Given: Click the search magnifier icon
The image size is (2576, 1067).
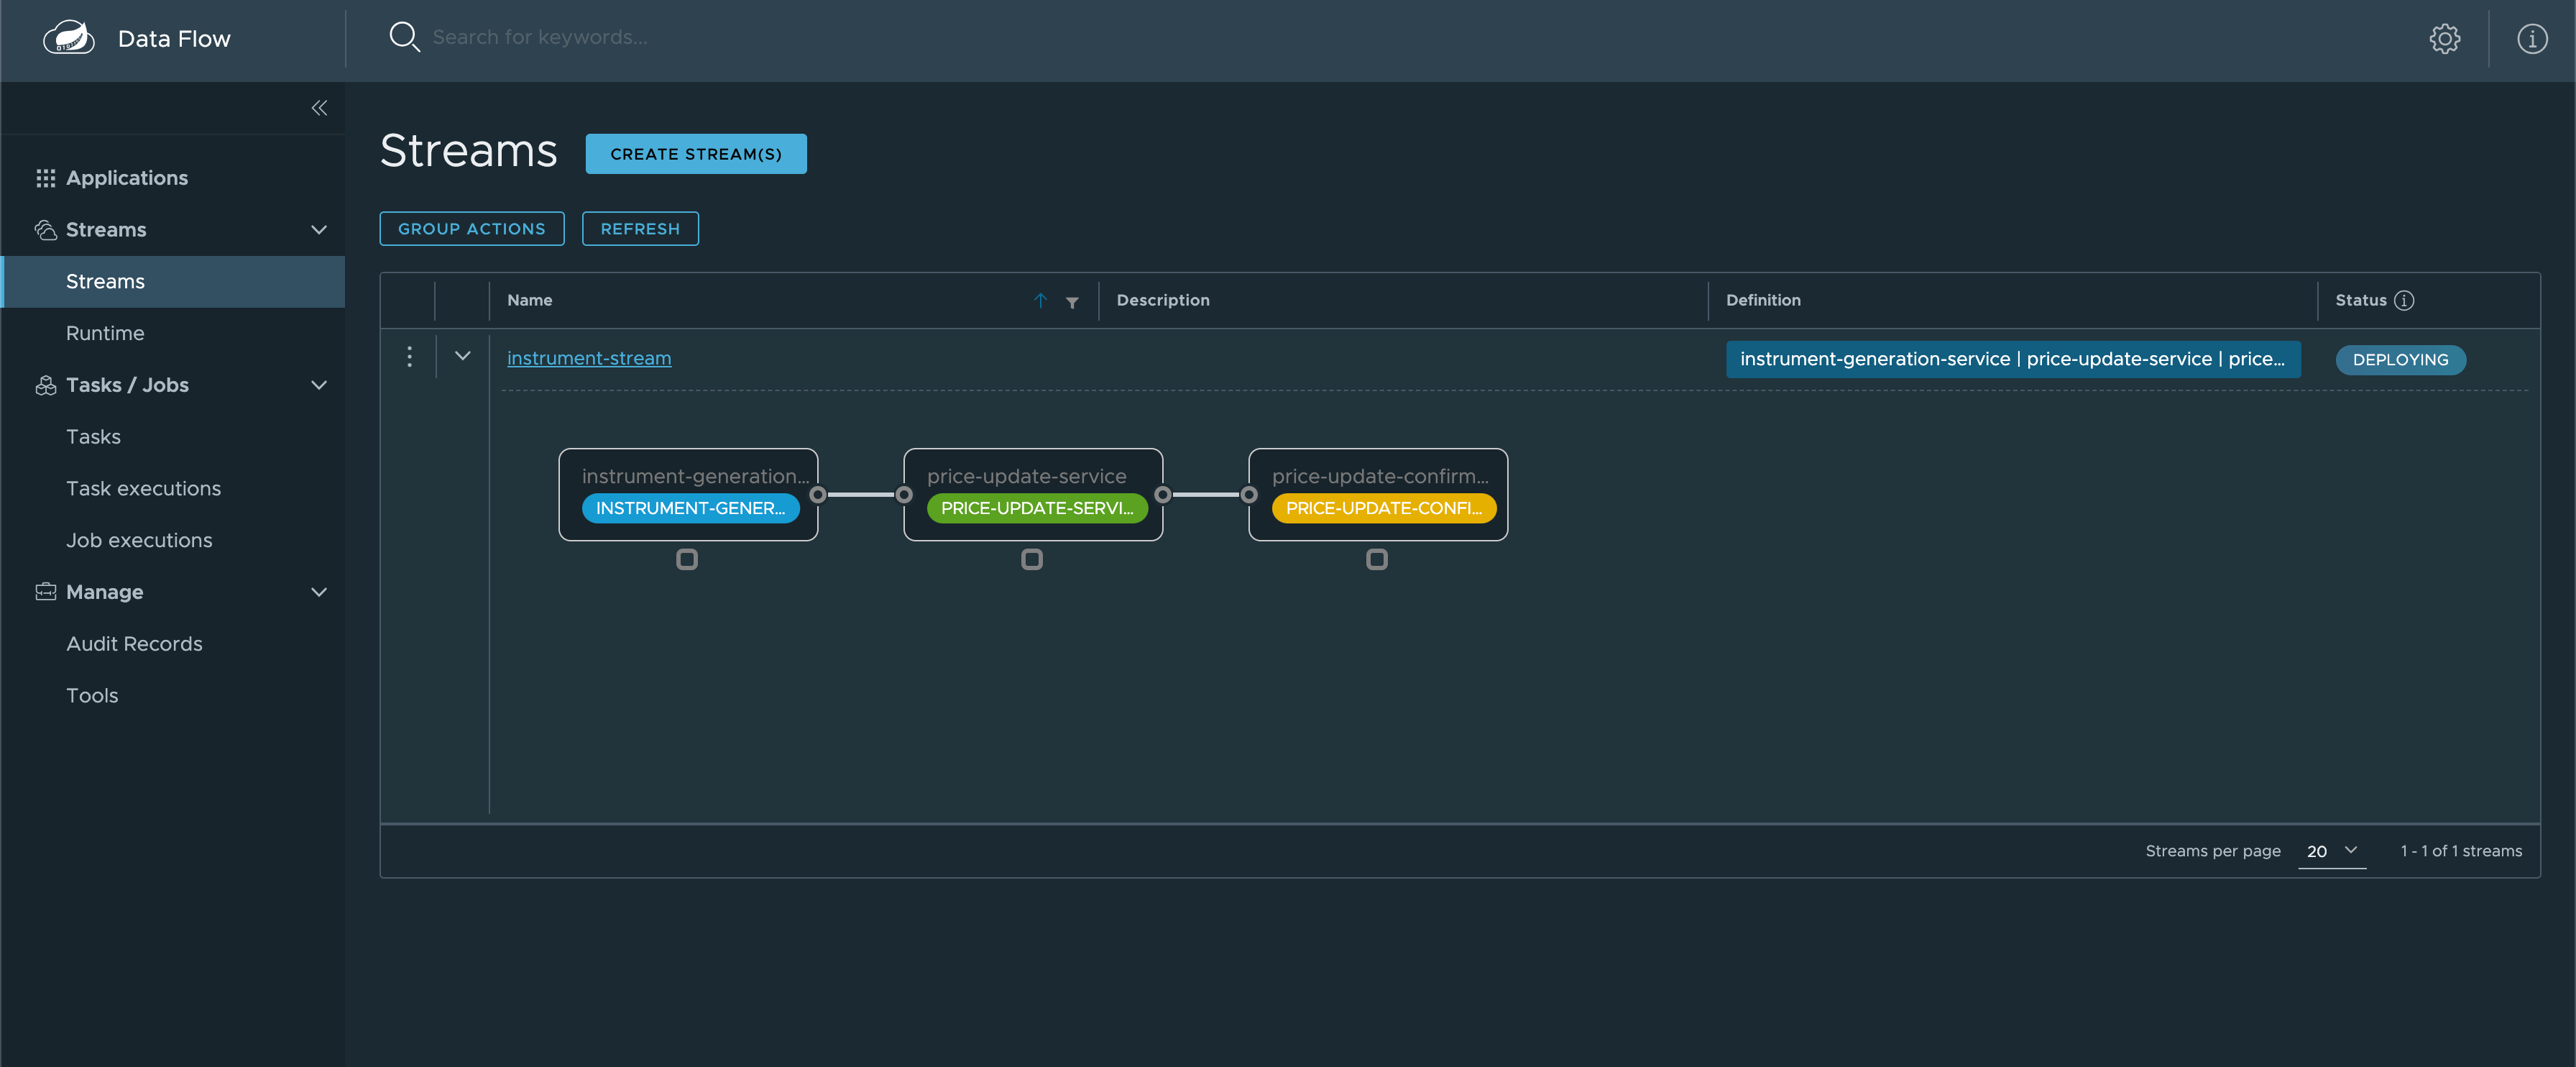Looking at the screenshot, I should pos(404,37).
